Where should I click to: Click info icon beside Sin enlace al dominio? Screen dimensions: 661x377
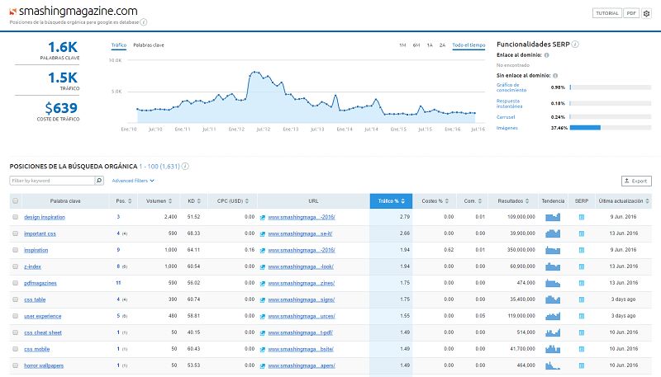tap(555, 76)
